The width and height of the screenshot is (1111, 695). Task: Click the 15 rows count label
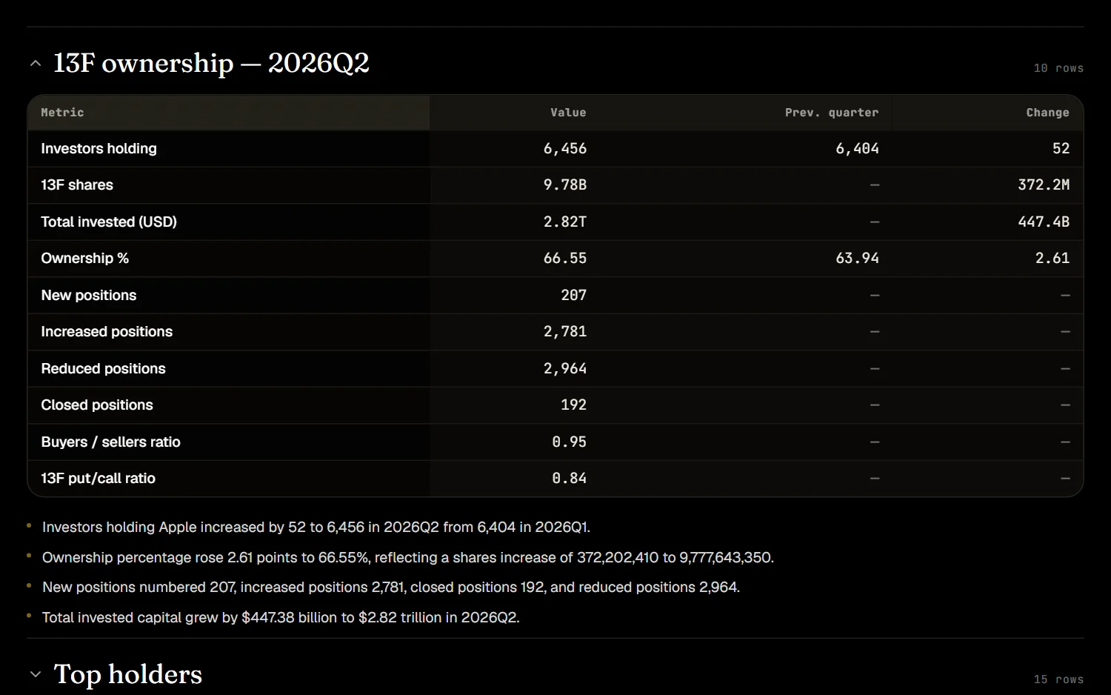click(1058, 679)
